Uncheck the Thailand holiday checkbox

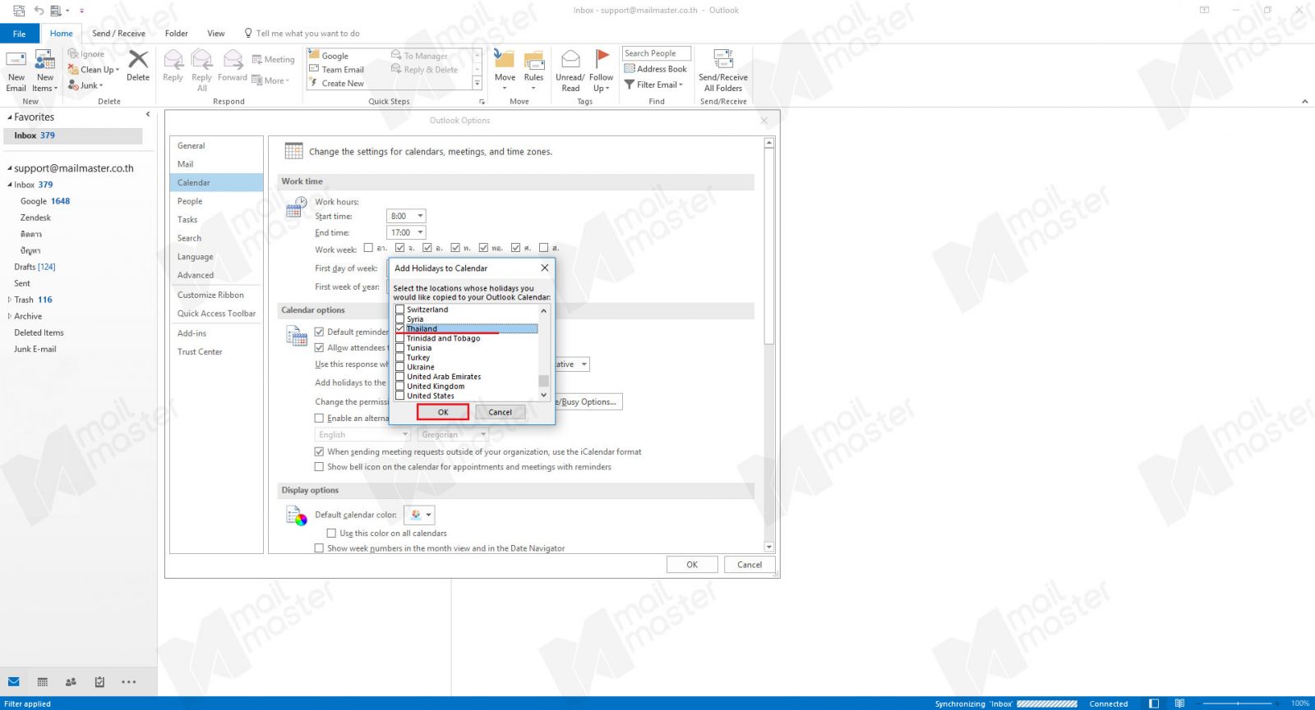400,328
